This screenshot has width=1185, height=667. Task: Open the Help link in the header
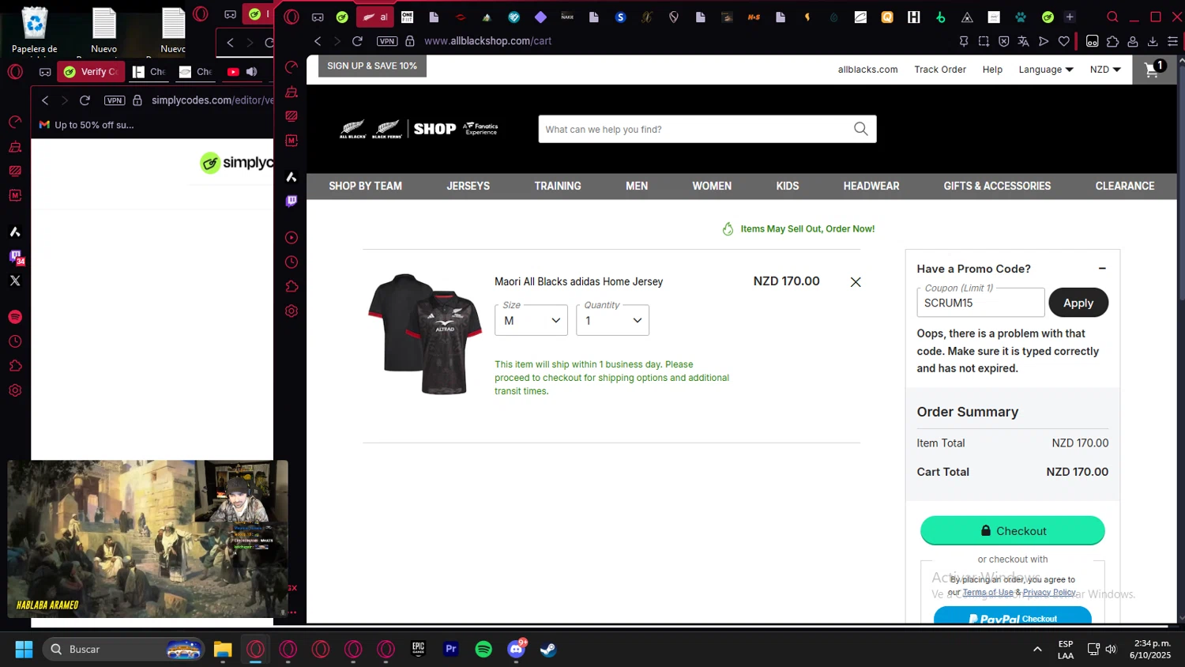click(x=992, y=70)
